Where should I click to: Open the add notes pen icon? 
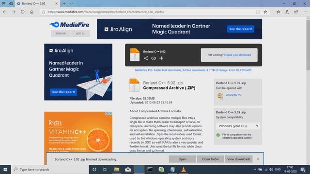pyautogui.click(x=287, y=12)
